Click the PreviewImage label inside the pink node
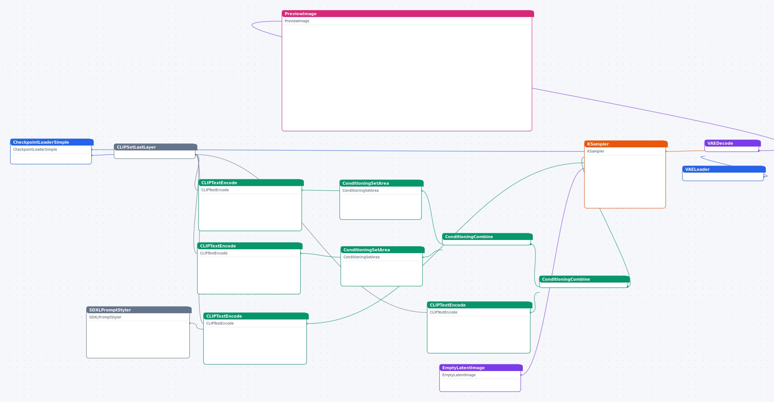The image size is (774, 402). (x=297, y=21)
